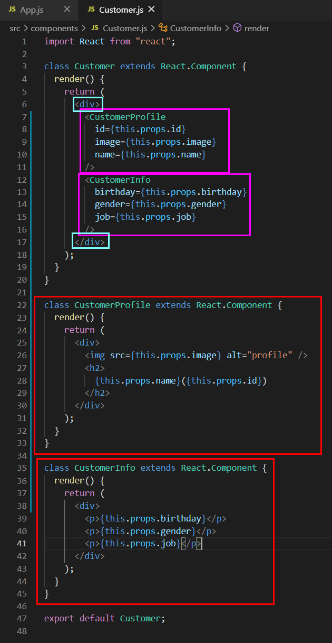This screenshot has width=332, height=643.
Task: Click the <CustomerProfile tag on line 7
Action: pos(125,117)
